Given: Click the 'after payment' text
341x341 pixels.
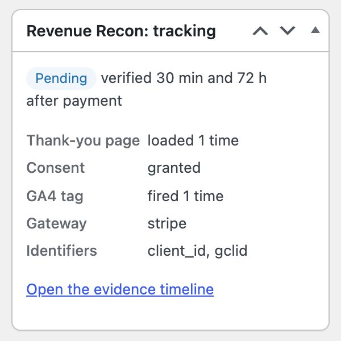Looking at the screenshot, I should click(x=74, y=101).
